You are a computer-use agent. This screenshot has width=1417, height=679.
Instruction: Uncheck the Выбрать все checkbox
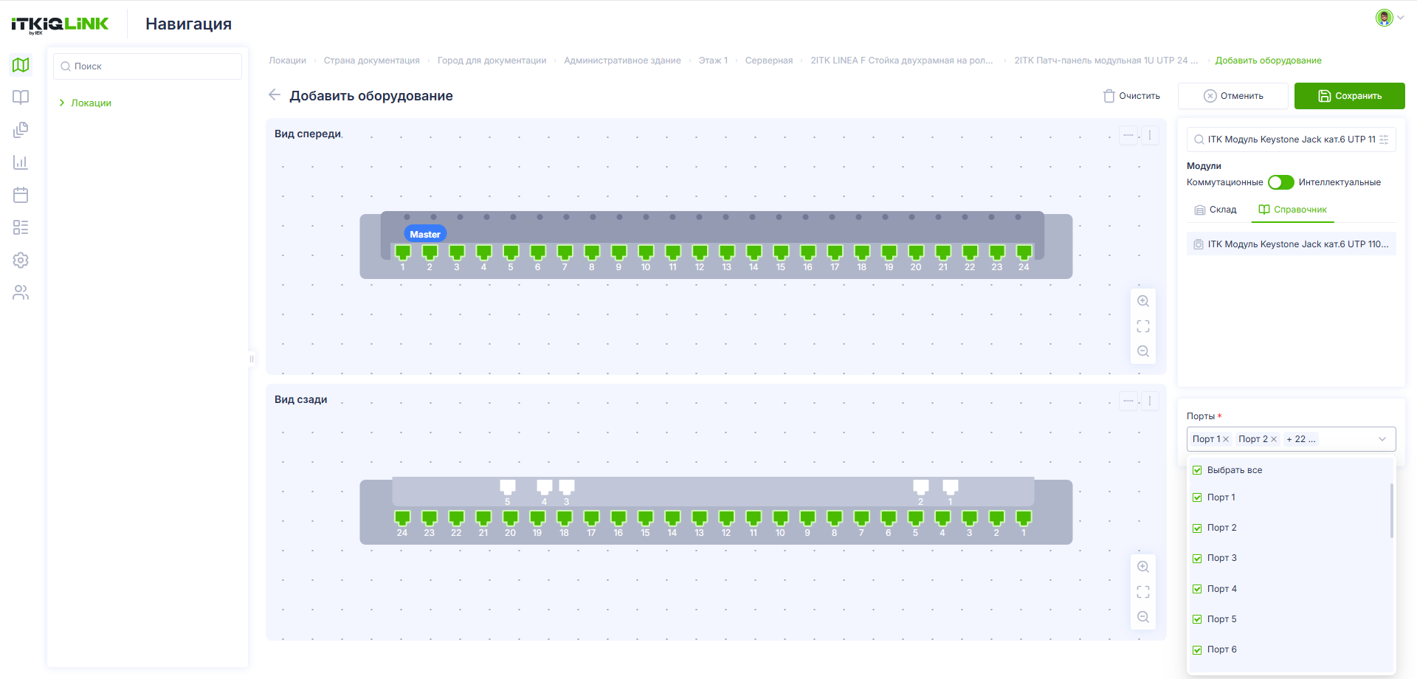pyautogui.click(x=1197, y=470)
